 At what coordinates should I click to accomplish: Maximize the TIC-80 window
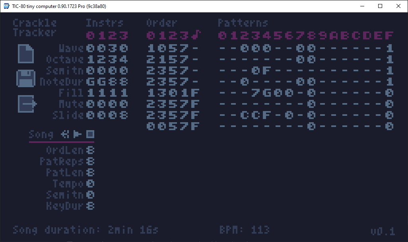[x=380, y=6]
